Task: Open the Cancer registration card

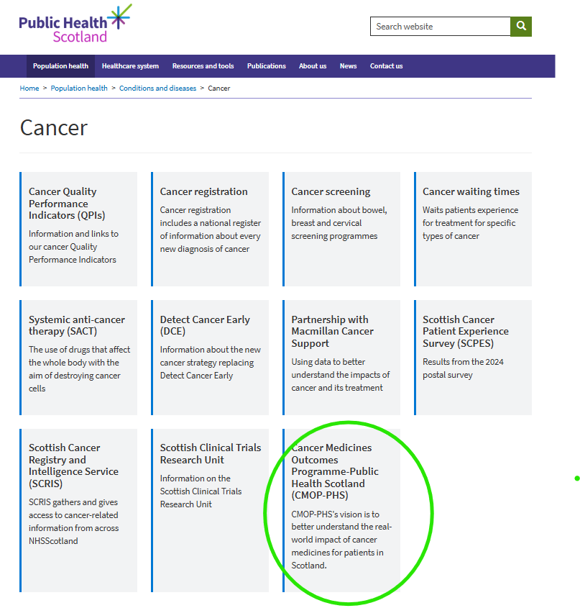Action: pos(210,229)
